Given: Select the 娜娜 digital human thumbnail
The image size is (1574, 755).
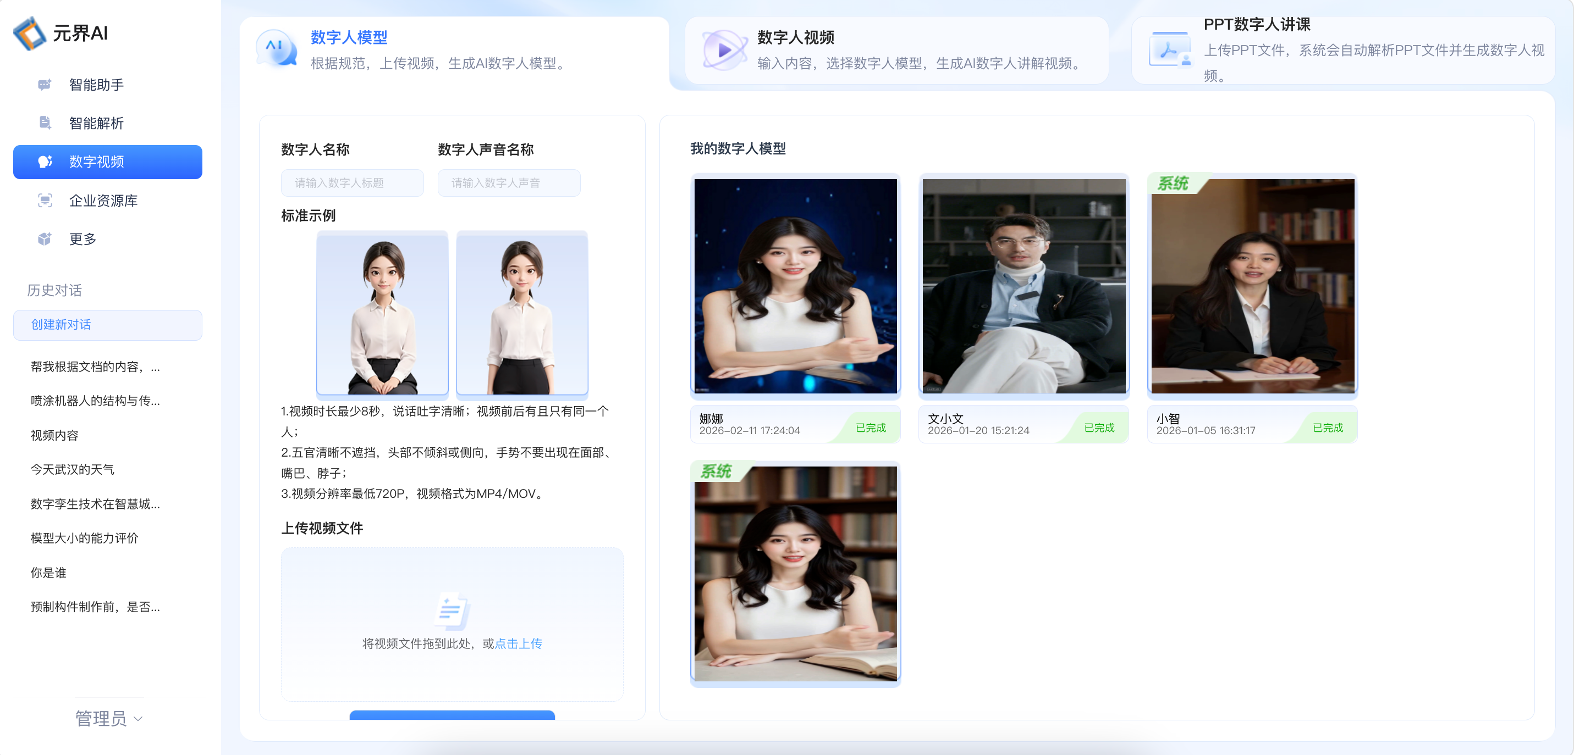Looking at the screenshot, I should pyautogui.click(x=795, y=286).
